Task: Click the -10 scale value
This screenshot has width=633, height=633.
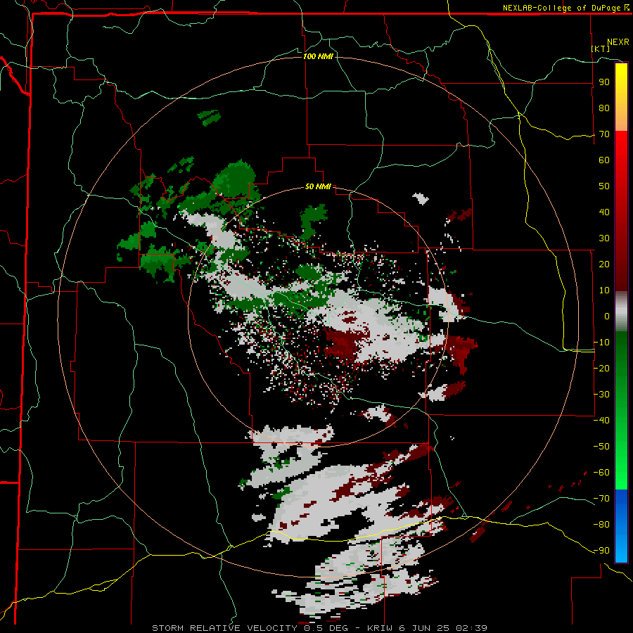Action: [601, 343]
